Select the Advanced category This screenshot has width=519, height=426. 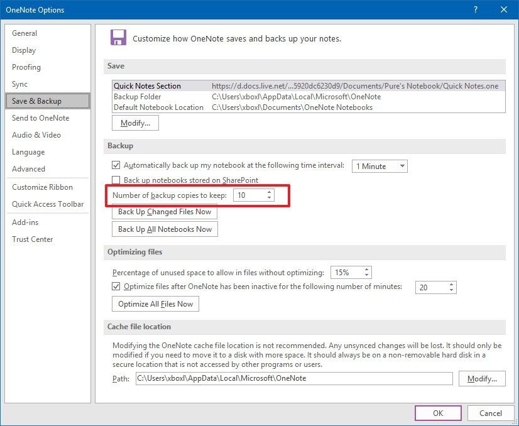point(28,168)
